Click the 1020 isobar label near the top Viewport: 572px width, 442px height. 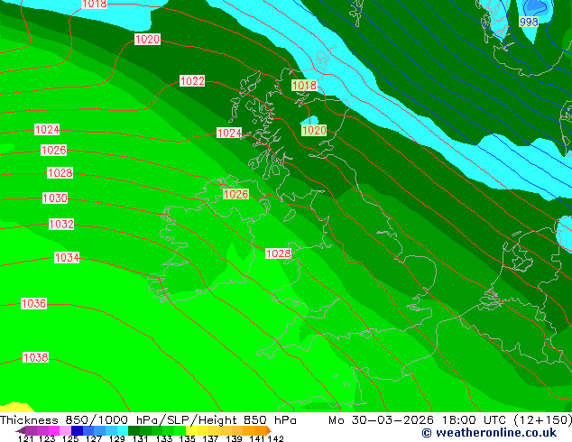147,39
